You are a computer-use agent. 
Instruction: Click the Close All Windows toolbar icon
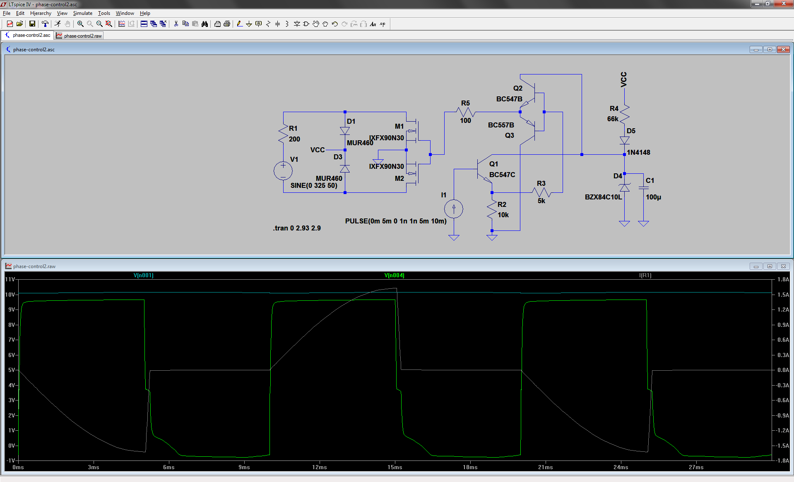[x=163, y=24]
